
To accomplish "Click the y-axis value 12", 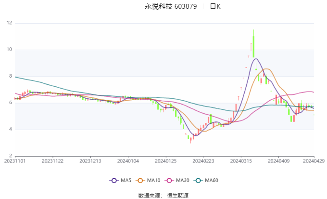I will point(10,23).
